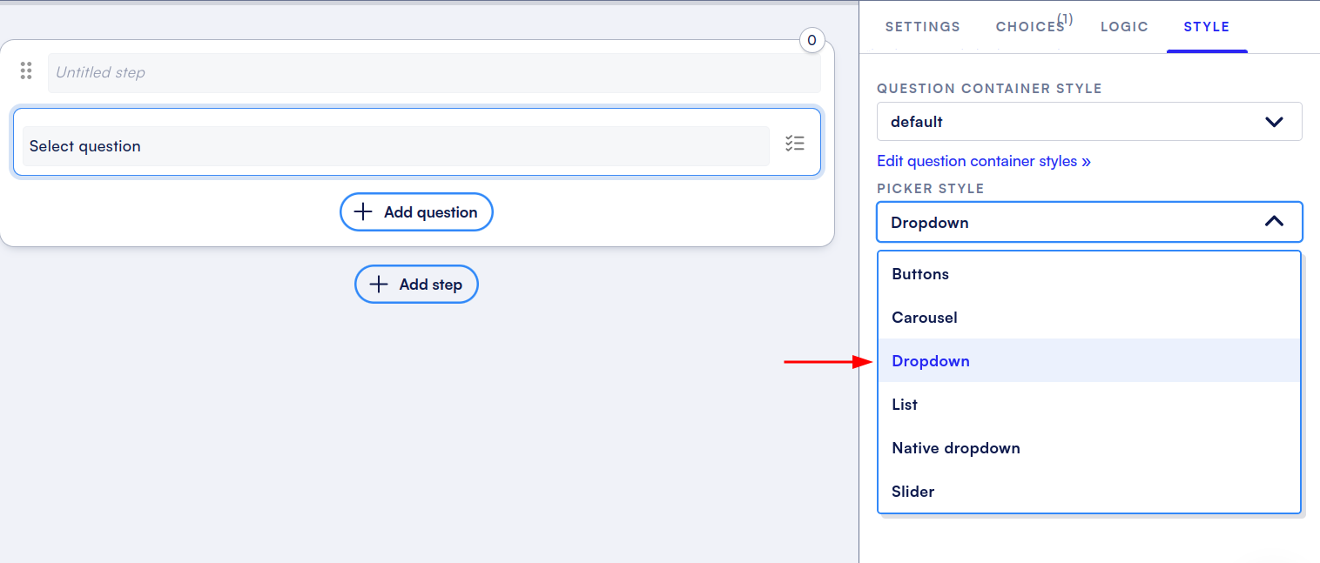Click the plus icon in Add question

tap(363, 212)
